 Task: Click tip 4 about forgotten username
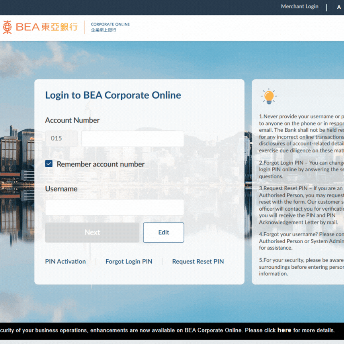[301, 241]
